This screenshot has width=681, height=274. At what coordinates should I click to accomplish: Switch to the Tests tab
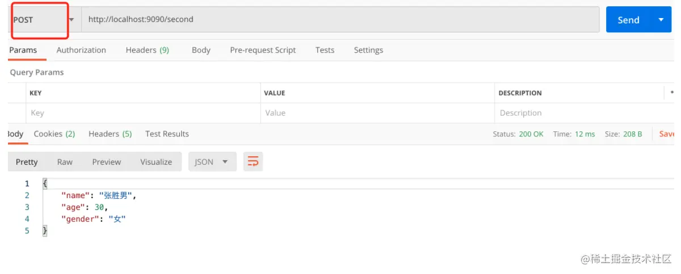pos(325,50)
